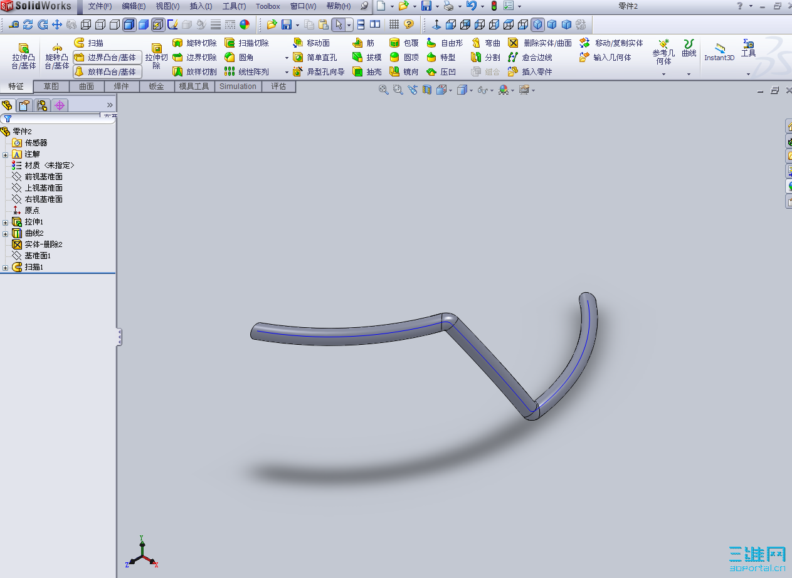792x578 pixels.
Task: Click the feature tree filter input field
Action: coord(56,118)
